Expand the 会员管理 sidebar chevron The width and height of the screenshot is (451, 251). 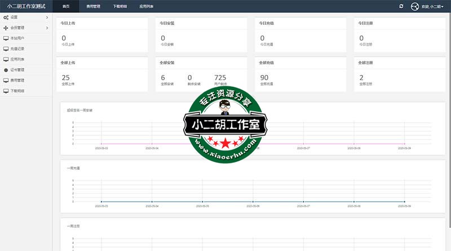coord(47,27)
